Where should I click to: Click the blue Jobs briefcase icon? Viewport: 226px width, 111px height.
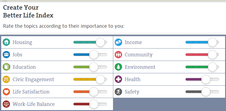pos(6,55)
